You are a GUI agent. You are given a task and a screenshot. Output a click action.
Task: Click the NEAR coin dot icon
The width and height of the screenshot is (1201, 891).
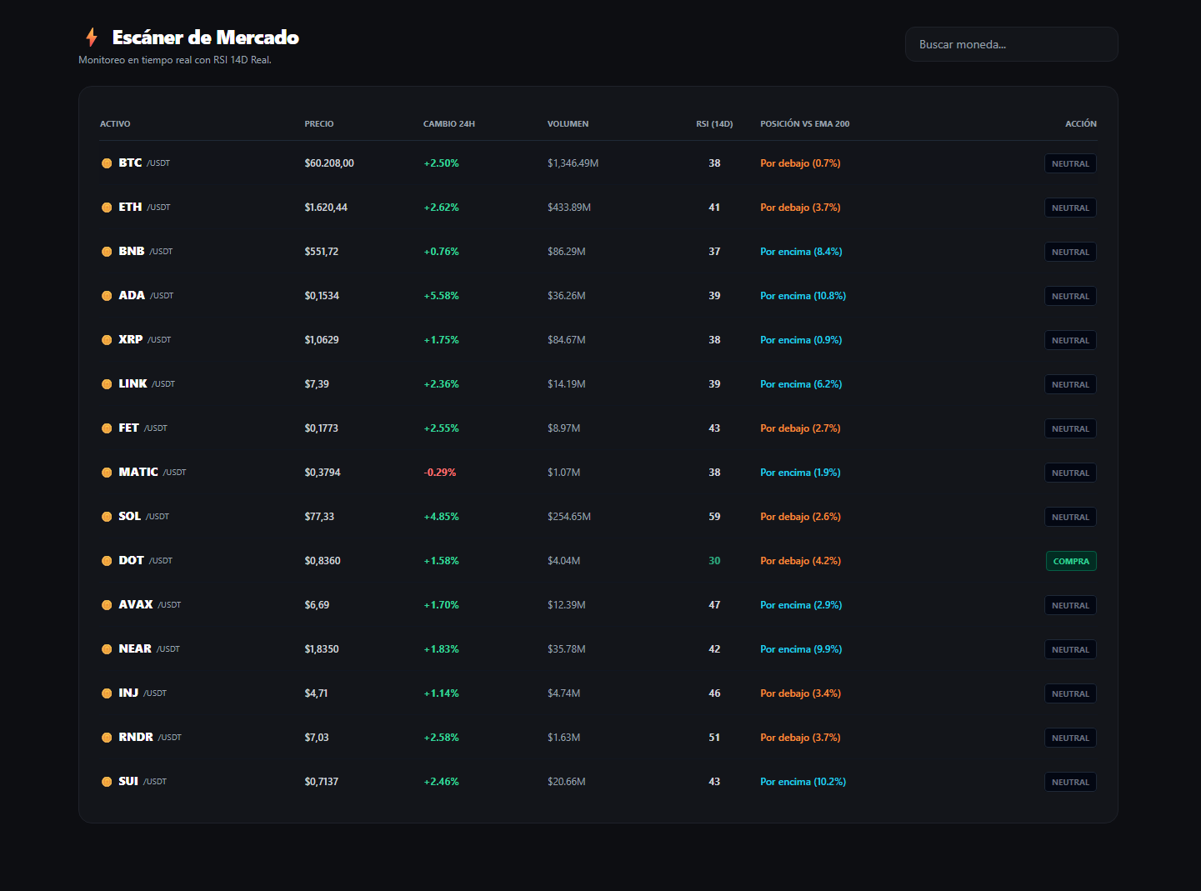107,649
